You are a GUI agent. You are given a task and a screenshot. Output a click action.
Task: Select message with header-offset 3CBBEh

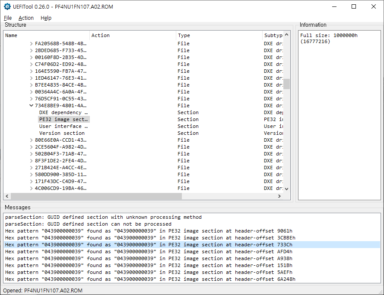coord(192,238)
